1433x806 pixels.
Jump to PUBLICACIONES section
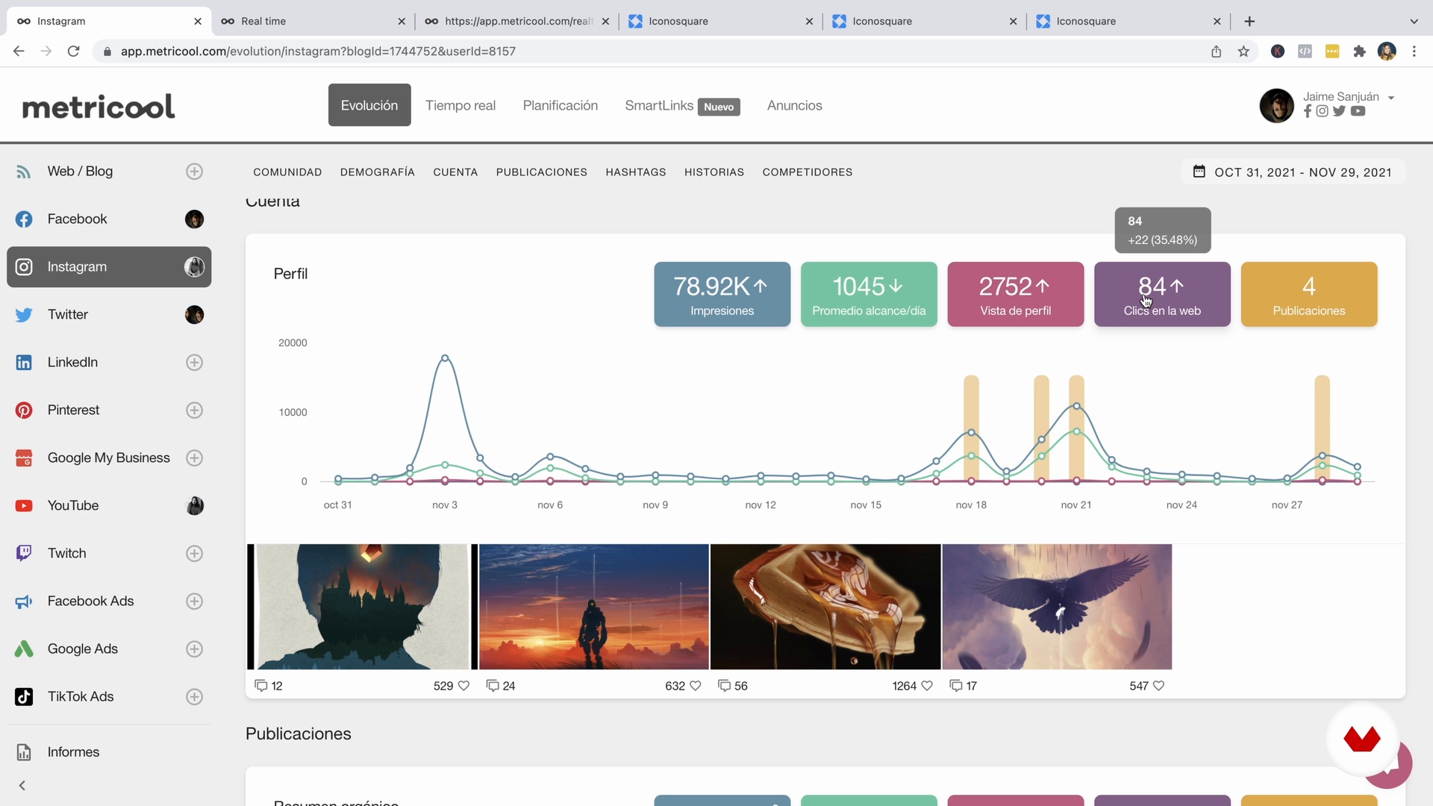point(542,172)
